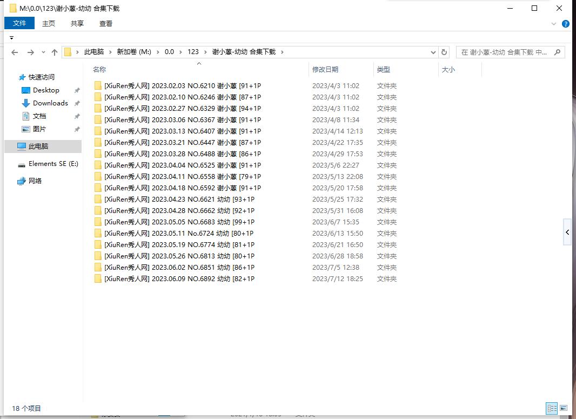Switch to the large thumbnails view layout

click(564, 408)
